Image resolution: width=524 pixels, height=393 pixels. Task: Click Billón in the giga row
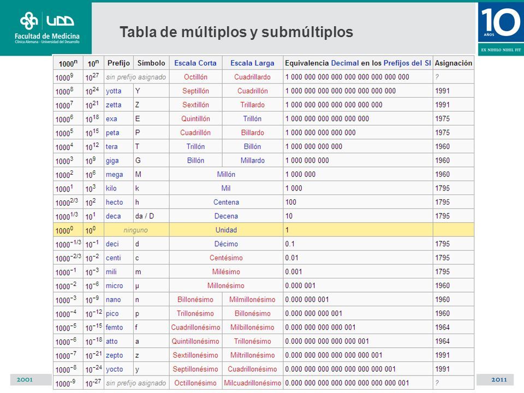coord(195,160)
